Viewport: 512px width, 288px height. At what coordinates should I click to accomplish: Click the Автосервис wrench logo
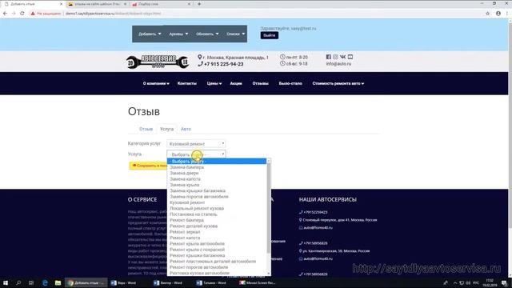click(x=158, y=61)
